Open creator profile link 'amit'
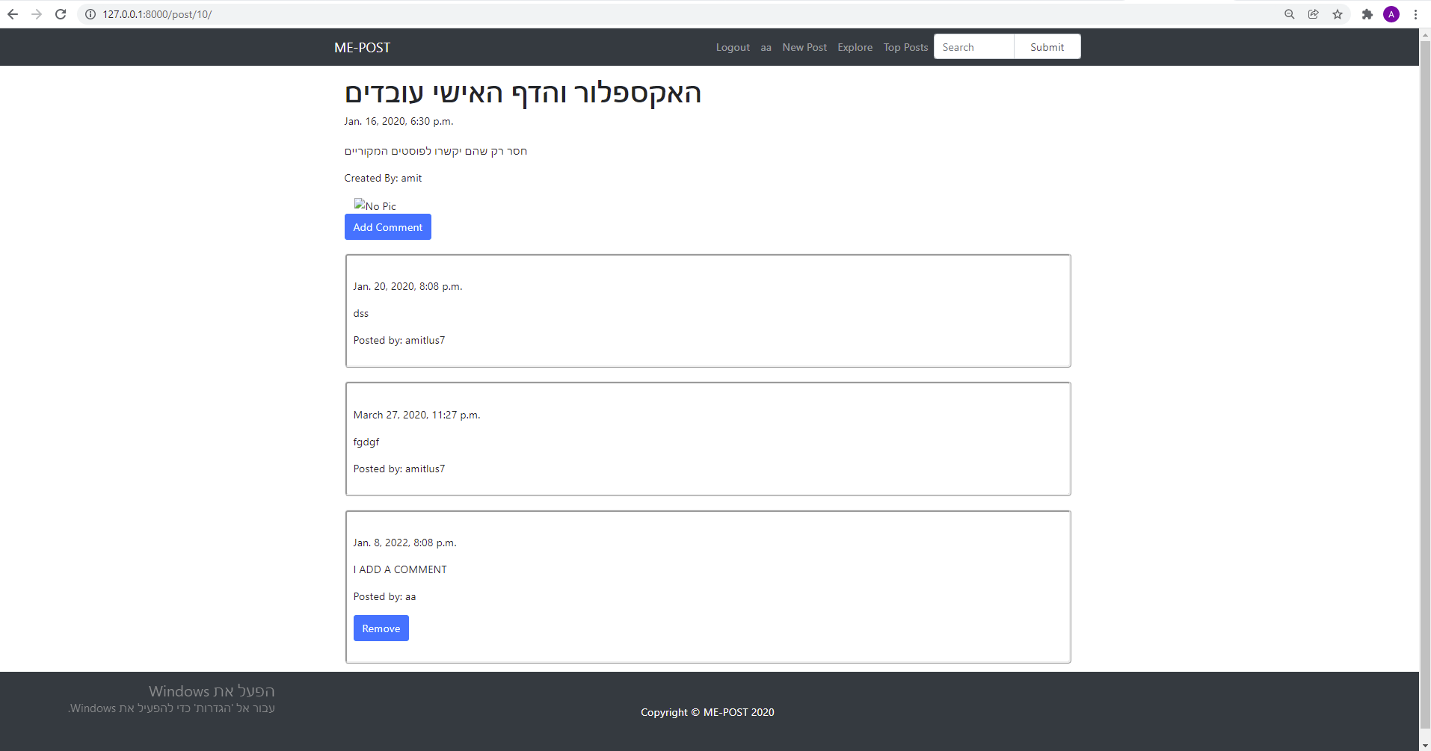 pyautogui.click(x=411, y=178)
